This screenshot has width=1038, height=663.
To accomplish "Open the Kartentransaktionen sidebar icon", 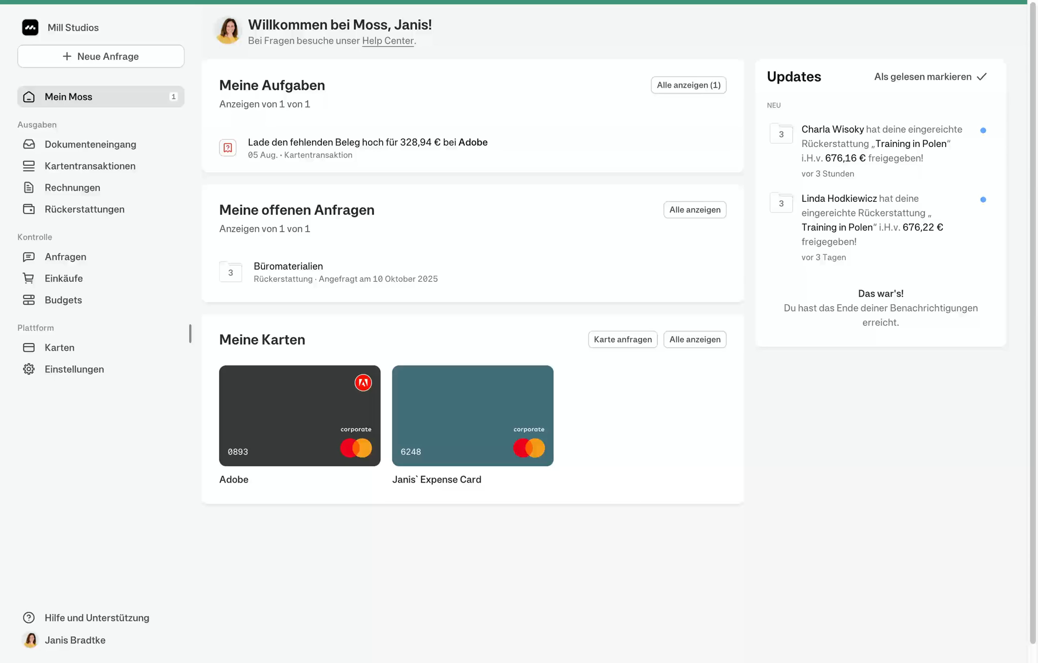I will pos(29,166).
